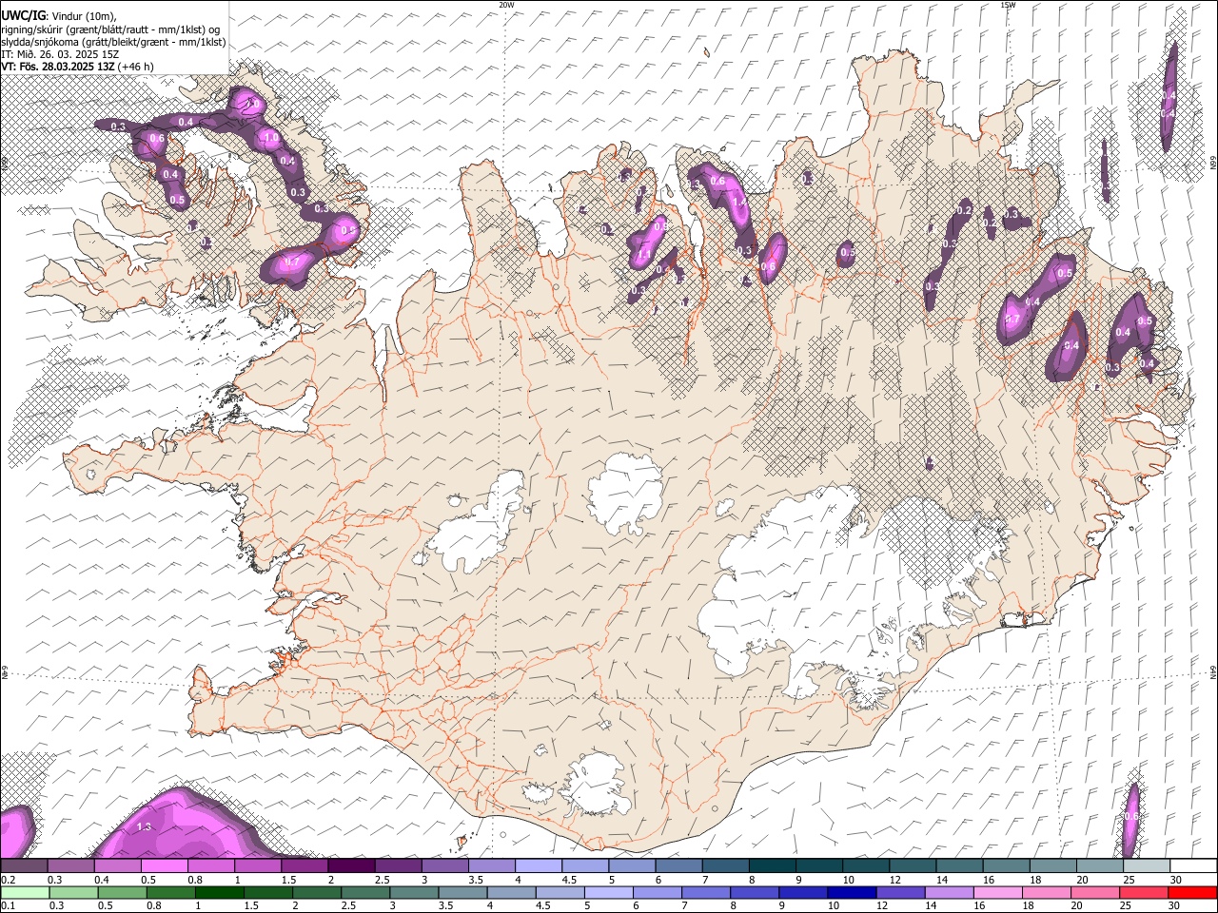This screenshot has height=913, width=1218.
Task: Click the "(+46 h)" forecast offset text
Action: point(136,67)
